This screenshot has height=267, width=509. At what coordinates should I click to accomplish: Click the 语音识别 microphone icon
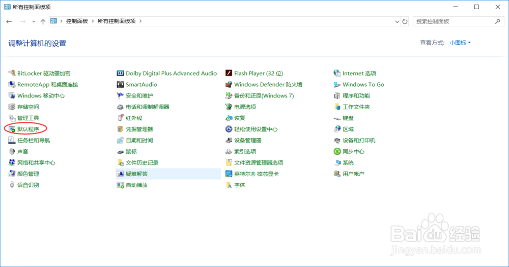(x=12, y=185)
